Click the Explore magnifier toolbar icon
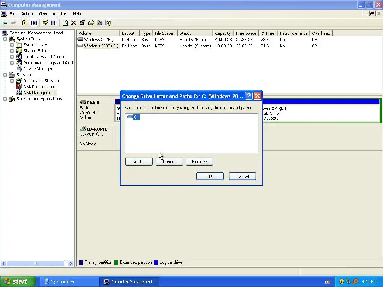 pos(99,23)
